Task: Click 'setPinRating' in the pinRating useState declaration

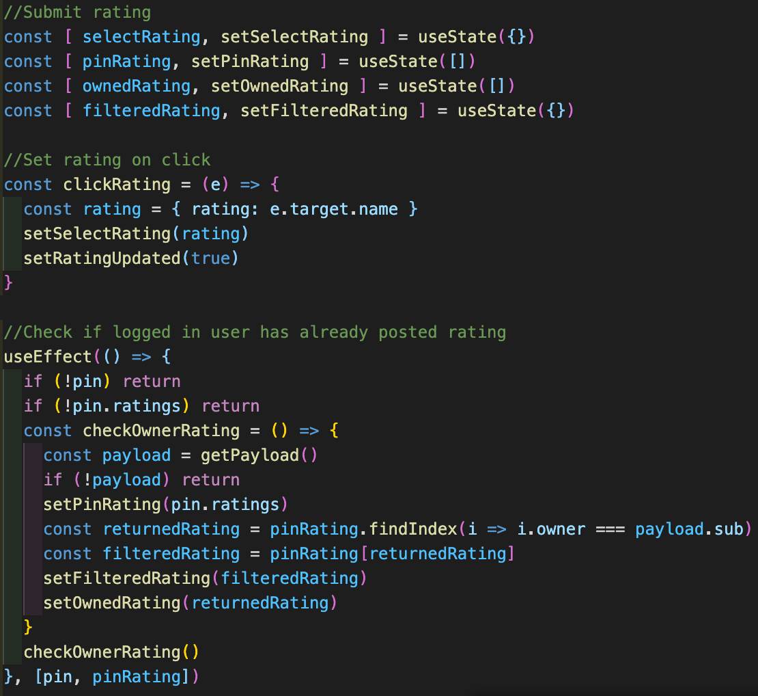Action: click(x=250, y=62)
